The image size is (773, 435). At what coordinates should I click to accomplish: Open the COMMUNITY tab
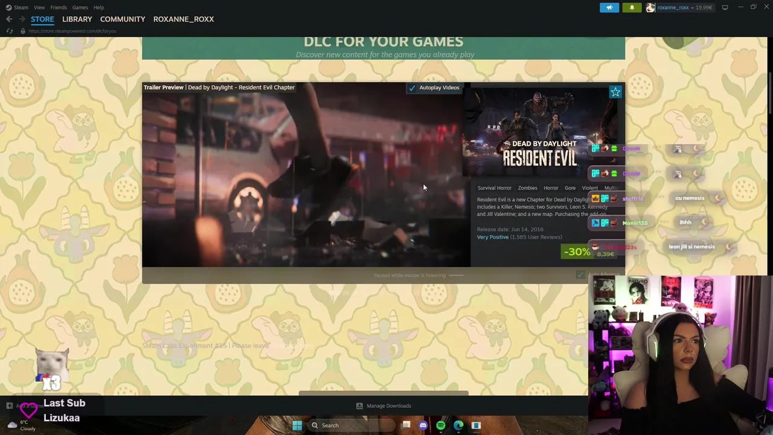click(x=123, y=19)
